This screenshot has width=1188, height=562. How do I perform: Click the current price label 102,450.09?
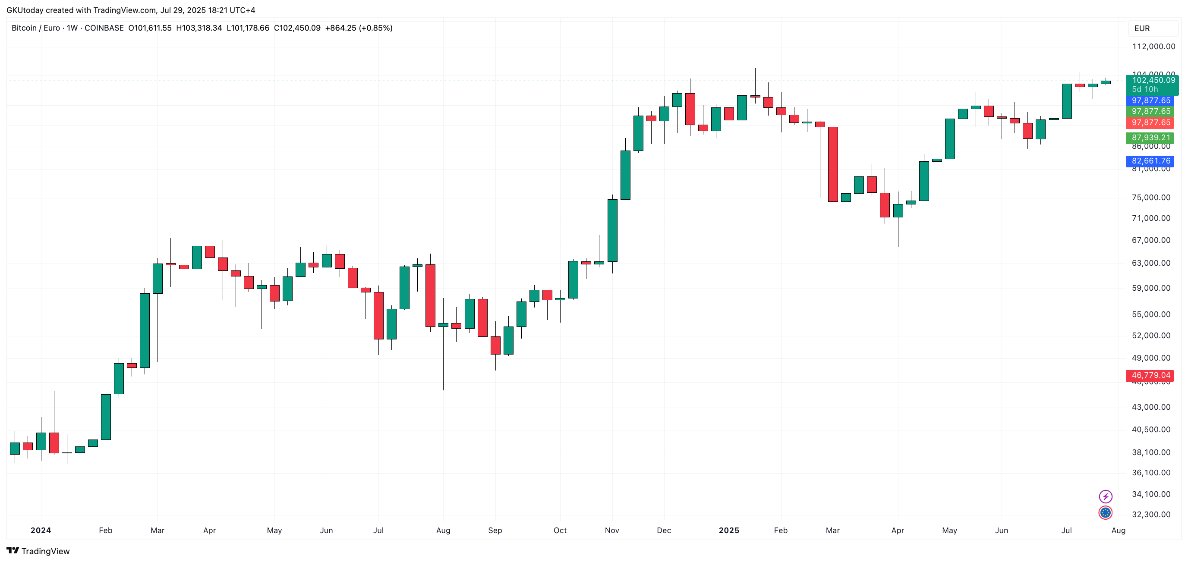(x=1153, y=80)
